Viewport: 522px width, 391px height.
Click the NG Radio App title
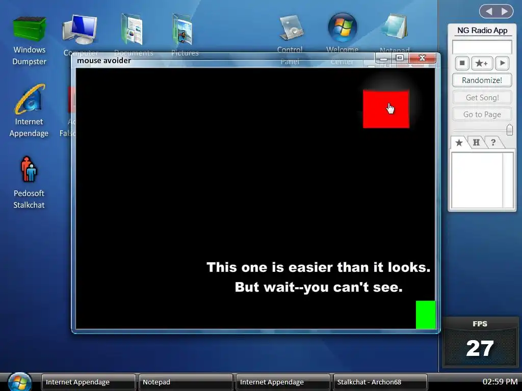[482, 30]
